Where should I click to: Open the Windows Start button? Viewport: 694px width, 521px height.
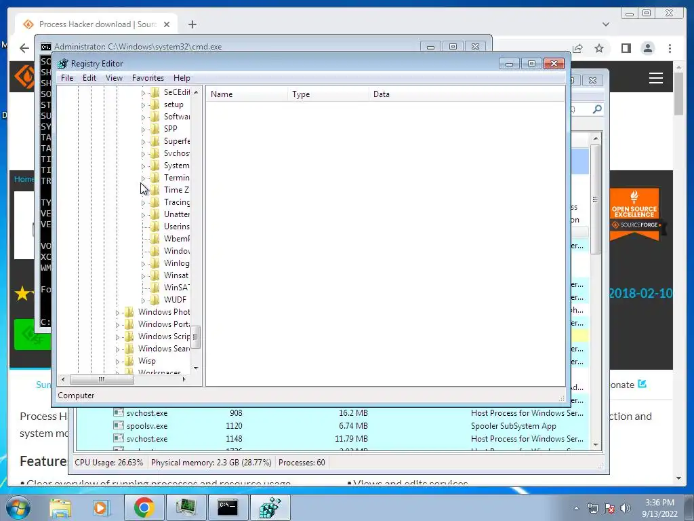pos(18,507)
